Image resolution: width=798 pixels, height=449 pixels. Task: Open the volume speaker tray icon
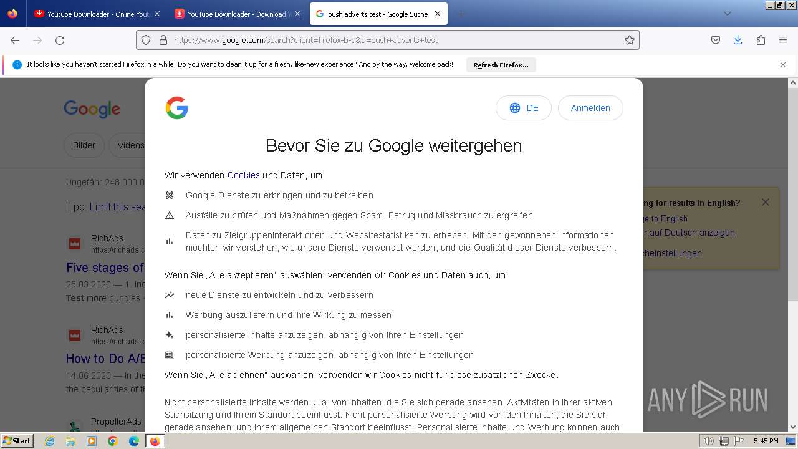tap(709, 441)
